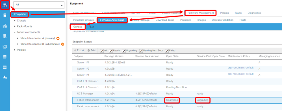This screenshot has width=282, height=111.
Task: Toggle the All filter checkbox
Action: (x=102, y=51)
